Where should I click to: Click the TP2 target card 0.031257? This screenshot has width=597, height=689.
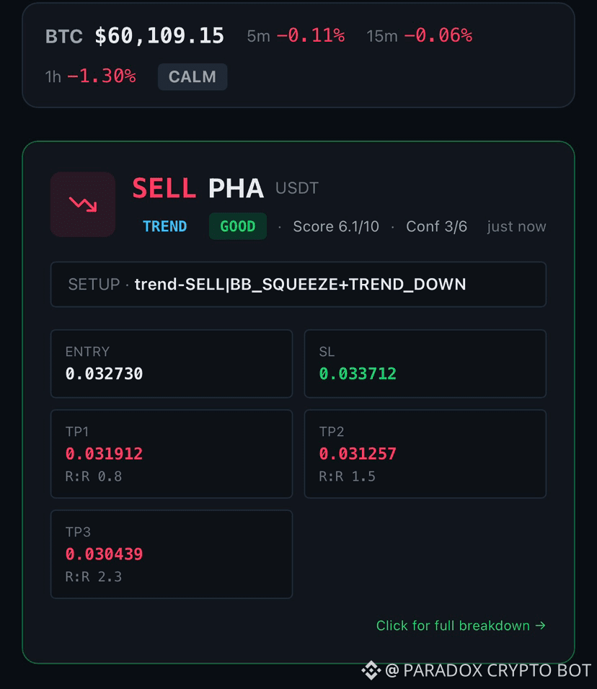425,454
